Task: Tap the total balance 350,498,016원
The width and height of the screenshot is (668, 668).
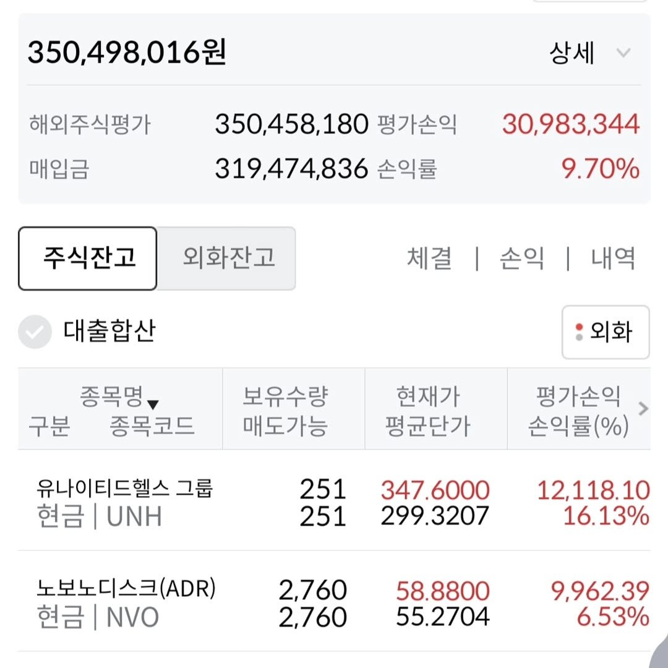Action: click(127, 53)
